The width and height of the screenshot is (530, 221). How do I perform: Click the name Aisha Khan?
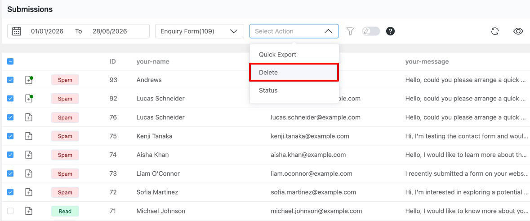pos(152,155)
